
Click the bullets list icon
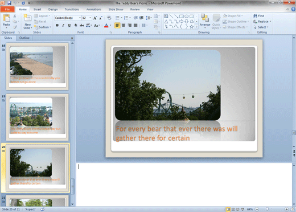(x=117, y=18)
